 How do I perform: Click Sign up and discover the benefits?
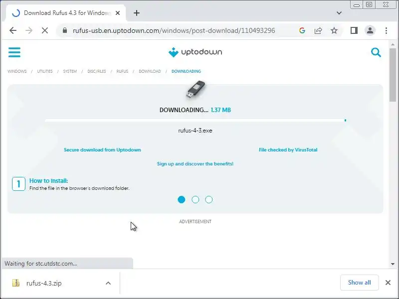pos(195,164)
